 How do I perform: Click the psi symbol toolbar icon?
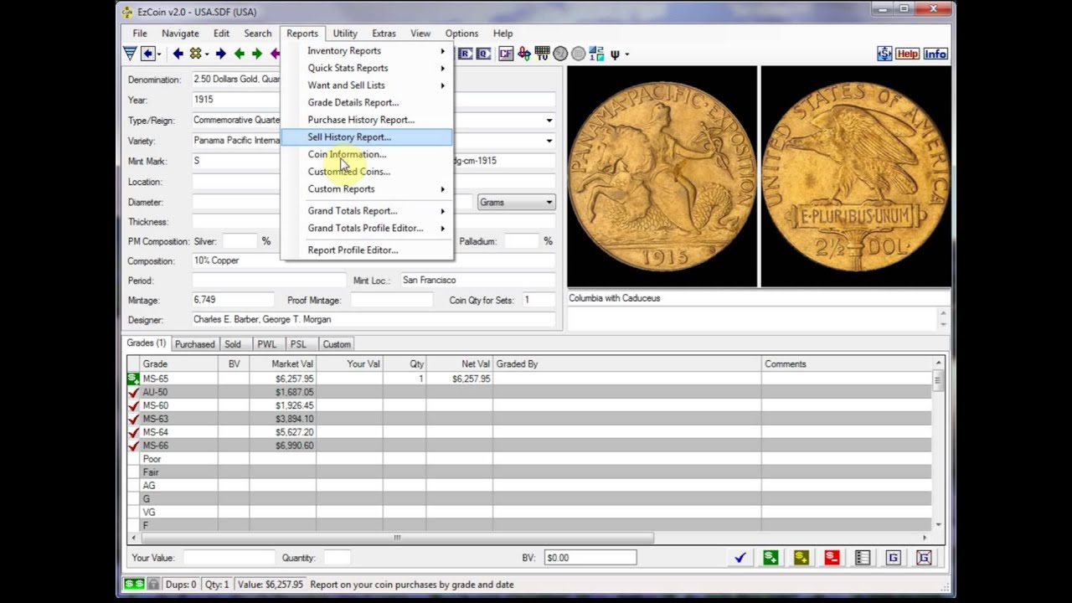pyautogui.click(x=615, y=54)
